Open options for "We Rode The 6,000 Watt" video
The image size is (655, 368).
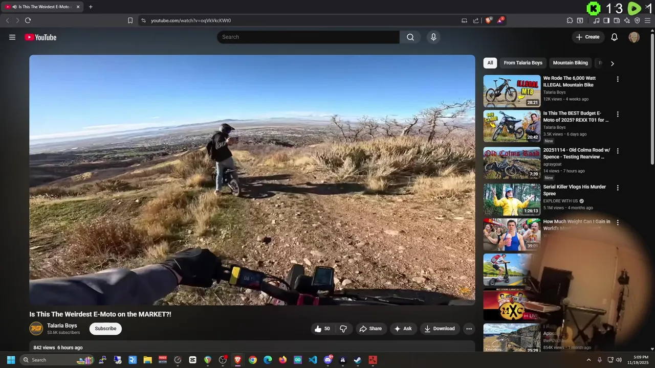click(x=618, y=79)
